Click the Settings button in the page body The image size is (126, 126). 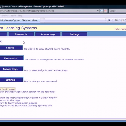point(12,80)
